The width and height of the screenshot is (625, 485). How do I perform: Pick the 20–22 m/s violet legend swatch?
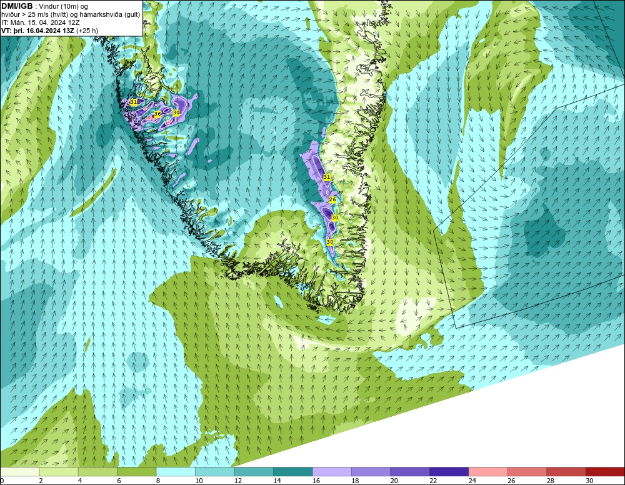tap(410, 472)
